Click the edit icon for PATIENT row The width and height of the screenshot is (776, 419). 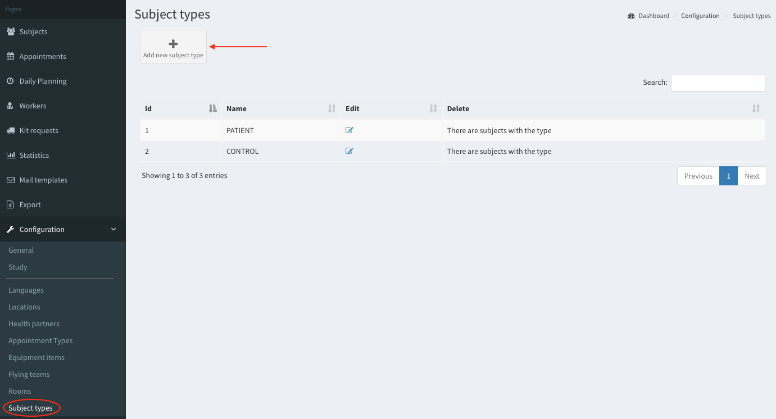[x=350, y=130]
